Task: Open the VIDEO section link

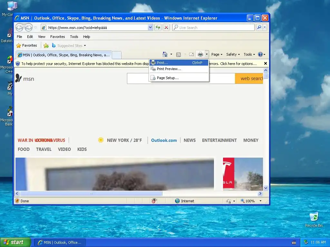Action: (x=64, y=149)
